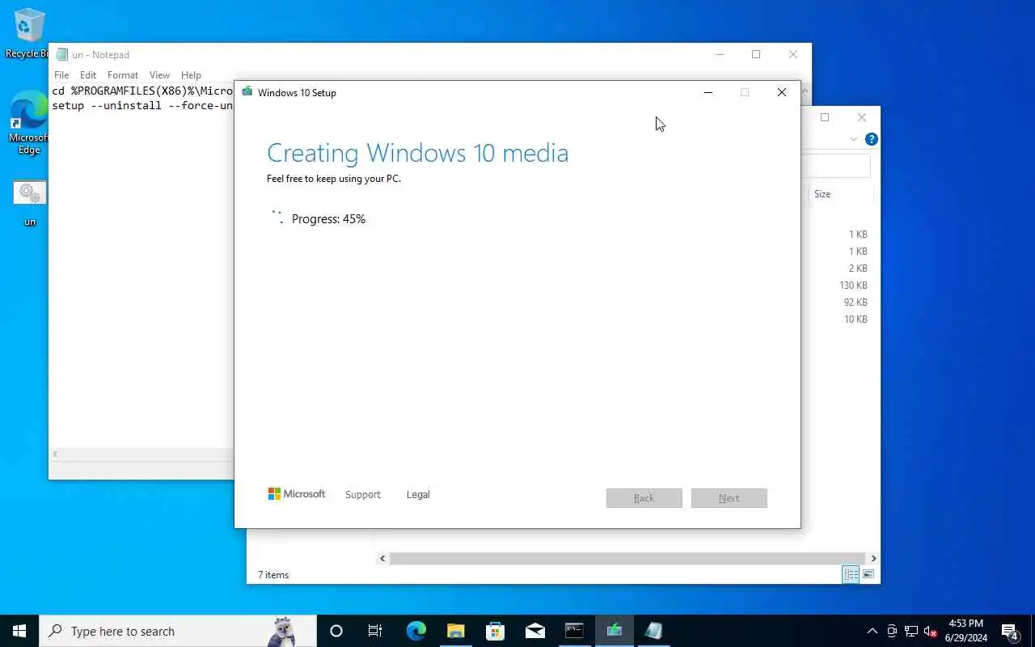This screenshot has width=1035, height=647.
Task: Open the Recycle Bin desktop icon
Action: [x=29, y=33]
